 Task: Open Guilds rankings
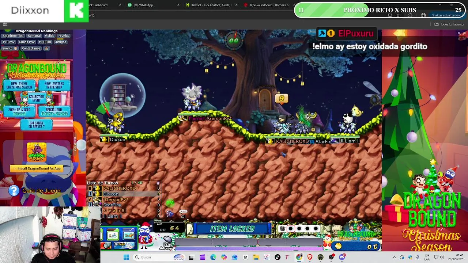(50, 36)
